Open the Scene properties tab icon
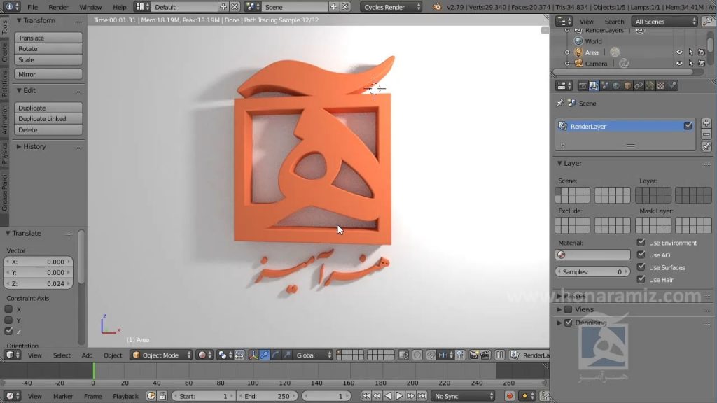This screenshot has height=403, width=717. tap(605, 85)
